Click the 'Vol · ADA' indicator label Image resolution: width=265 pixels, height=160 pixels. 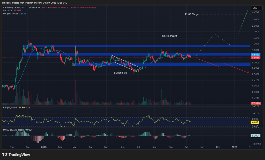point(8,11)
